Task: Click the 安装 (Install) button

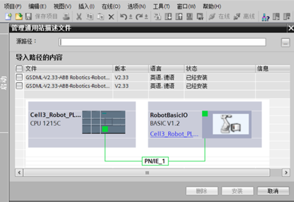Action: (x=237, y=191)
